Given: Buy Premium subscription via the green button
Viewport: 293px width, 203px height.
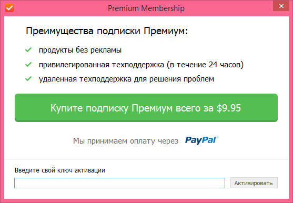Looking at the screenshot, I should (x=146, y=108).
